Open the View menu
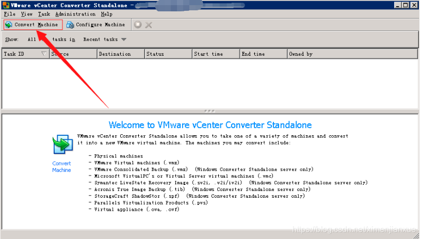Viewport: 421px width, 239px height. (27, 14)
